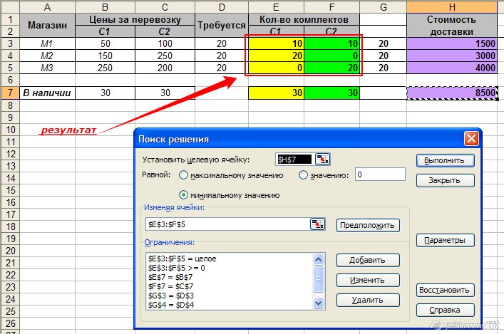504x334 pixels.
Task: Select row 7 header
Action: pyautogui.click(x=10, y=93)
